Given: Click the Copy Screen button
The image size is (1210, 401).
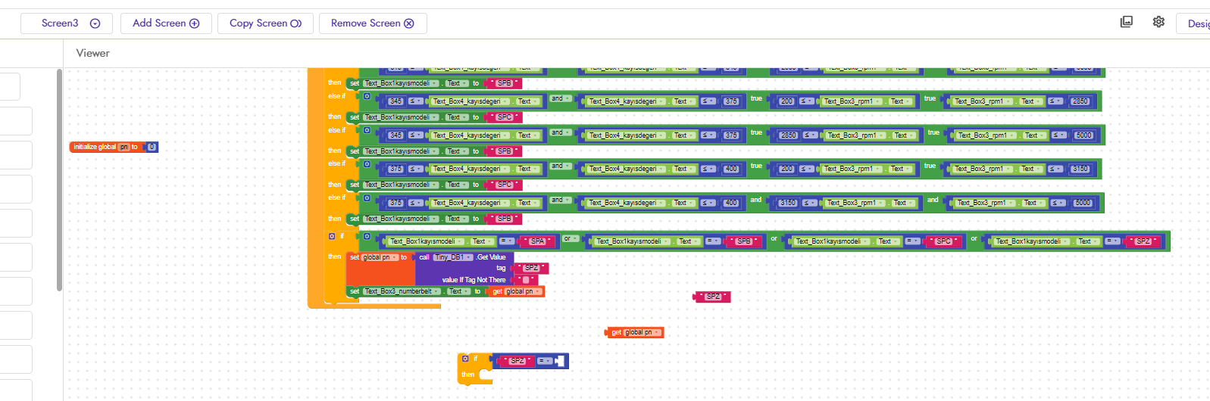Looking at the screenshot, I should 265,23.
